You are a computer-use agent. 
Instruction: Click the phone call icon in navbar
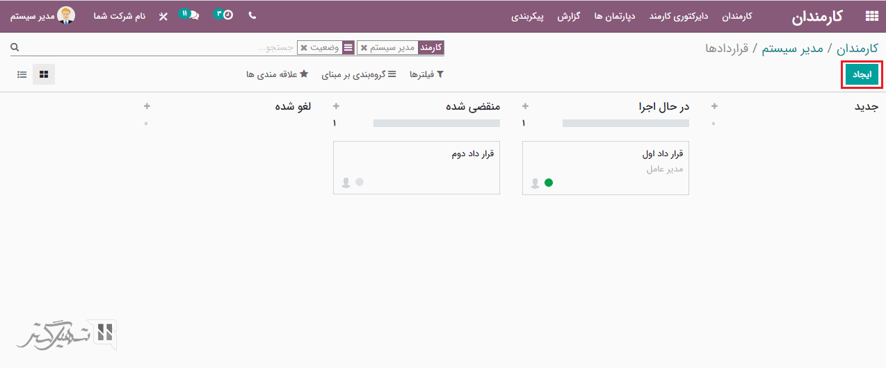(x=252, y=15)
